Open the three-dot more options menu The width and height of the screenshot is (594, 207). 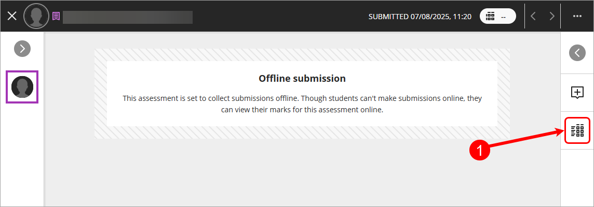click(577, 16)
